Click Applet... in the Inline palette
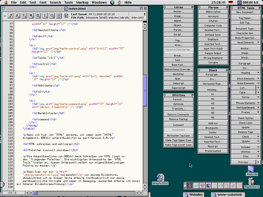Viewport: 263px width, 197px height. [179, 21]
